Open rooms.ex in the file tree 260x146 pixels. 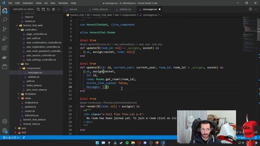pyautogui.click(x=30, y=21)
